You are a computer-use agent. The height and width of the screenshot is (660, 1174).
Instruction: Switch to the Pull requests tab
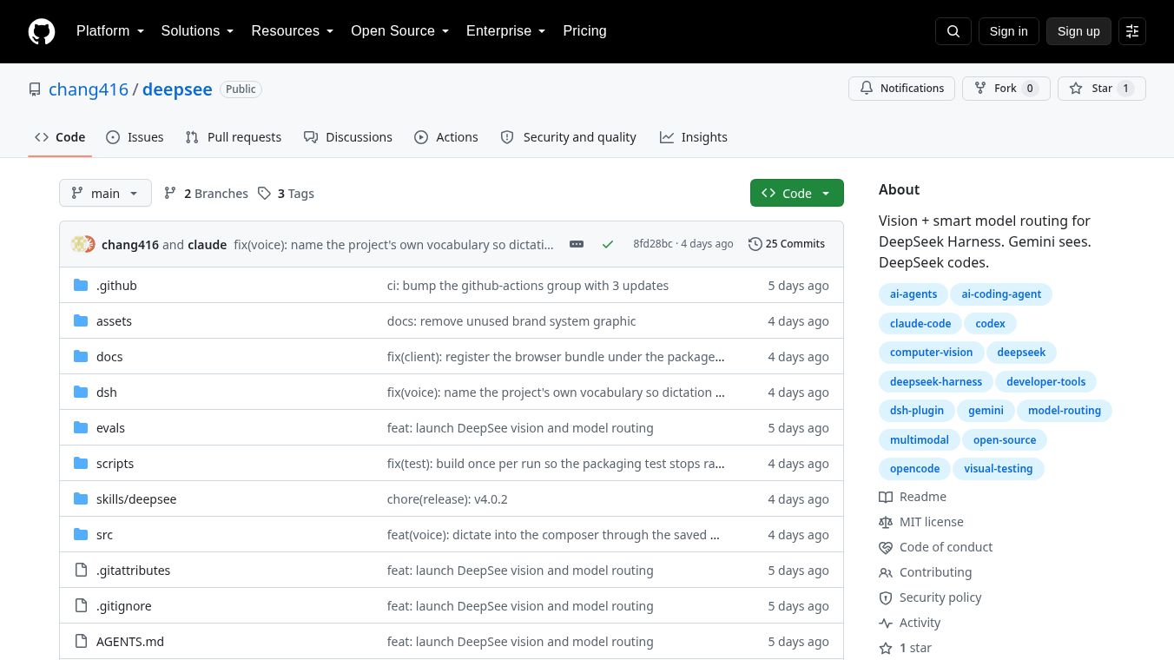point(234,137)
